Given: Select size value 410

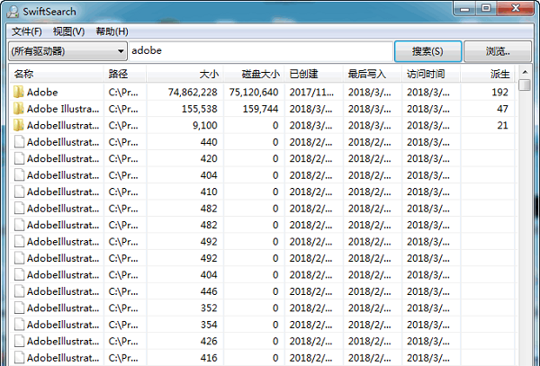Looking at the screenshot, I should click(x=209, y=192).
